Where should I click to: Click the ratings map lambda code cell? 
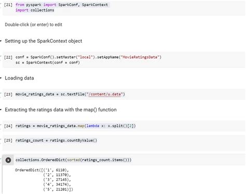124,126
